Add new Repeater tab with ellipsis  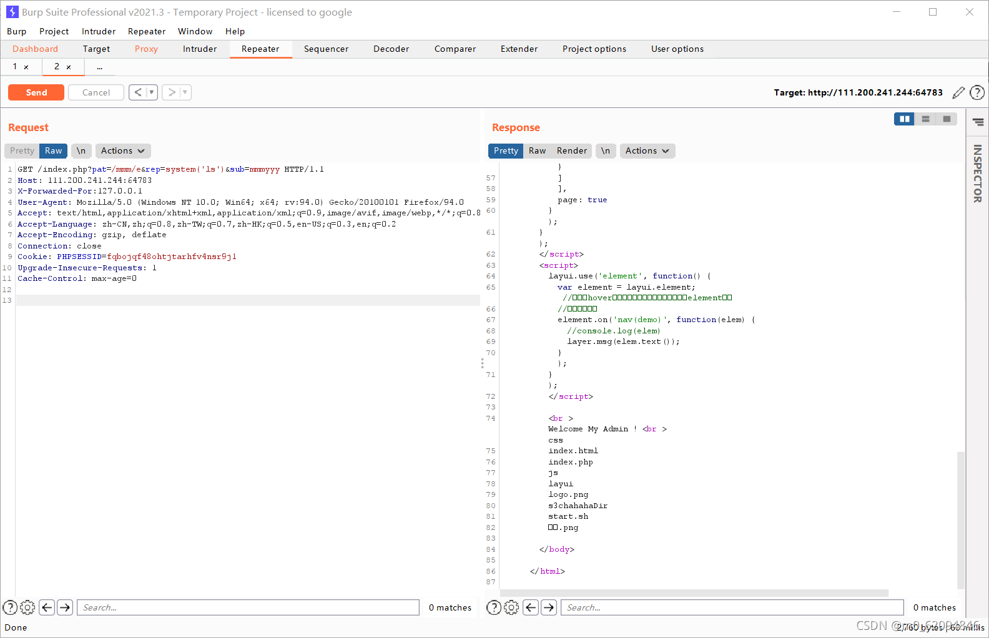click(x=99, y=67)
